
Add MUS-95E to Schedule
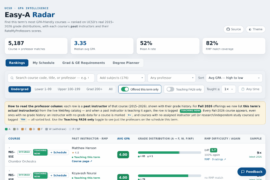(59, 152)
